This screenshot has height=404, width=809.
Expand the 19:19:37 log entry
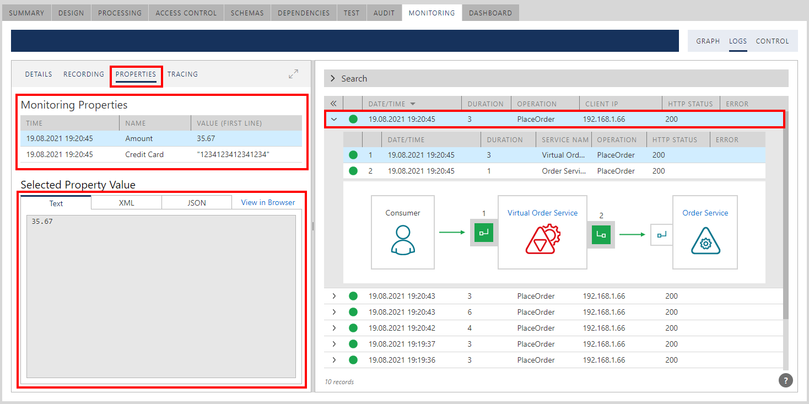(x=333, y=344)
